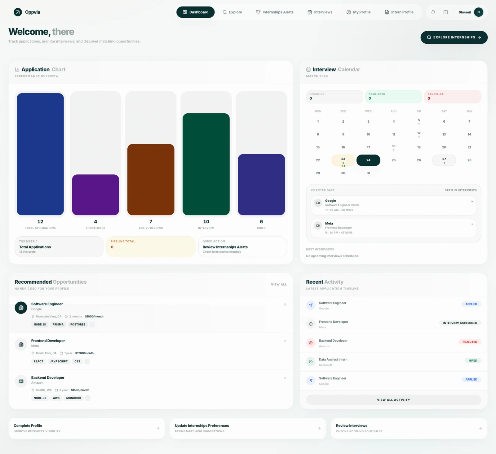Select March 23 on the calendar
This screenshot has height=454, width=496.
(x=343, y=160)
